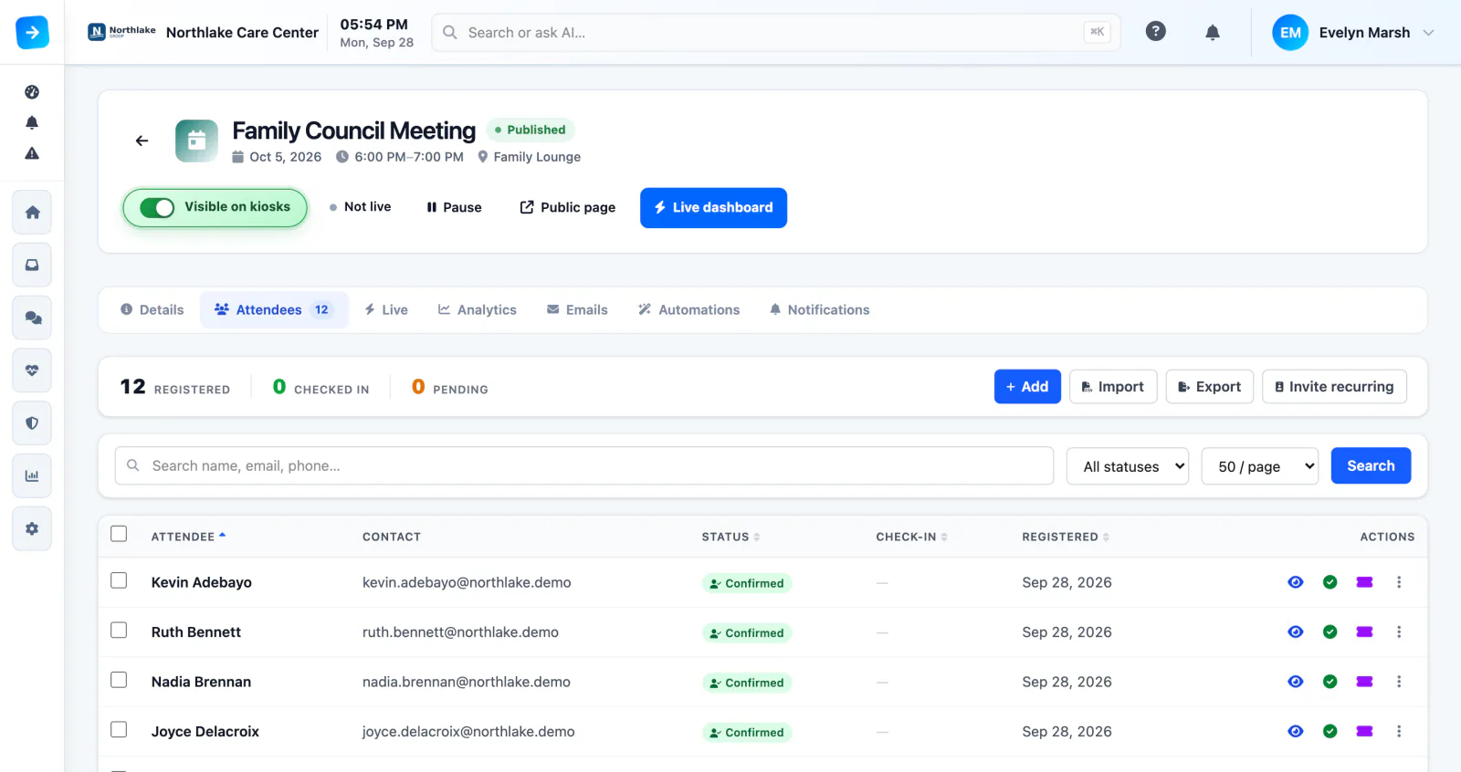Focus the Search or ask AI box
The width and height of the screenshot is (1461, 772).
775,33
